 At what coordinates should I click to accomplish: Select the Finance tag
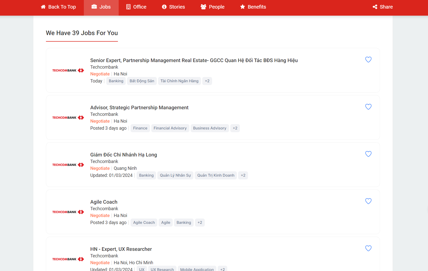(140, 128)
